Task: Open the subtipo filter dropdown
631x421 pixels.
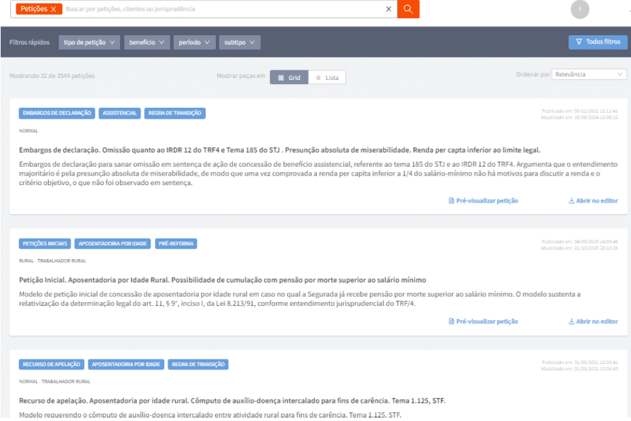Action: 240,42
